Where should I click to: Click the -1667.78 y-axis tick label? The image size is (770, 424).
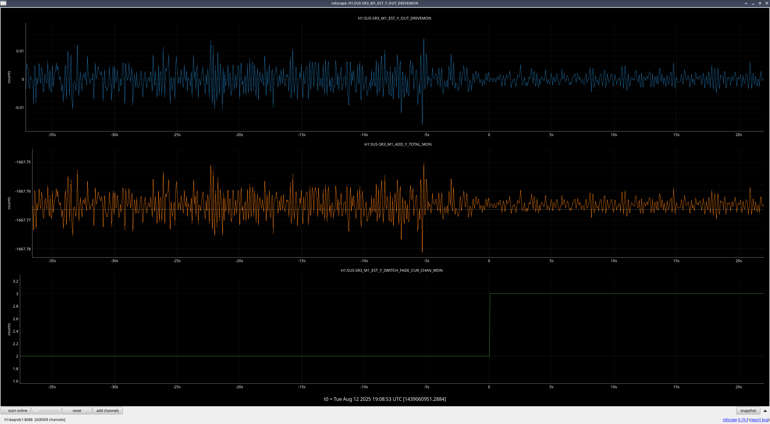pyautogui.click(x=23, y=249)
